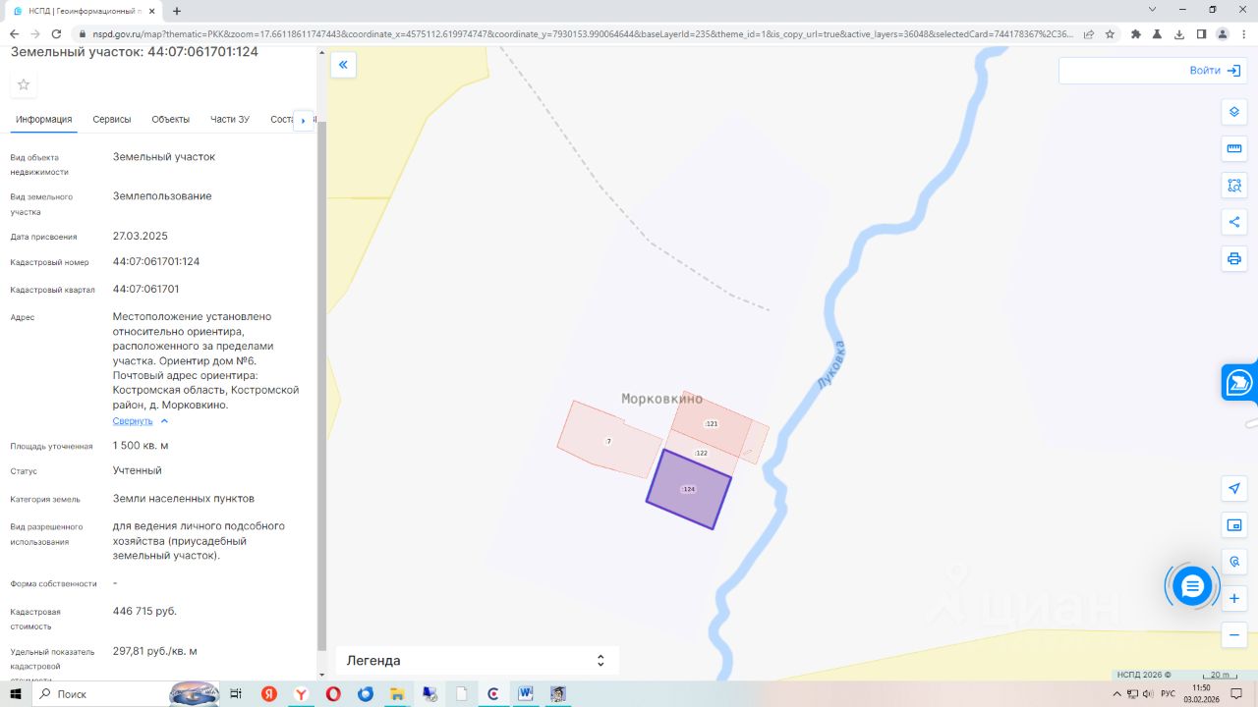Open browser extensions puzzle icon
The height and width of the screenshot is (707, 1258).
pos(1136,34)
